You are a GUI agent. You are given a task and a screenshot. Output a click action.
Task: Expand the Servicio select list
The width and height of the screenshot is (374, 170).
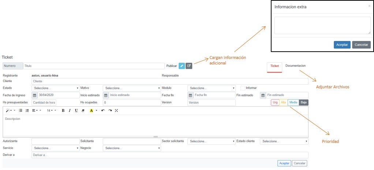click(x=55, y=148)
